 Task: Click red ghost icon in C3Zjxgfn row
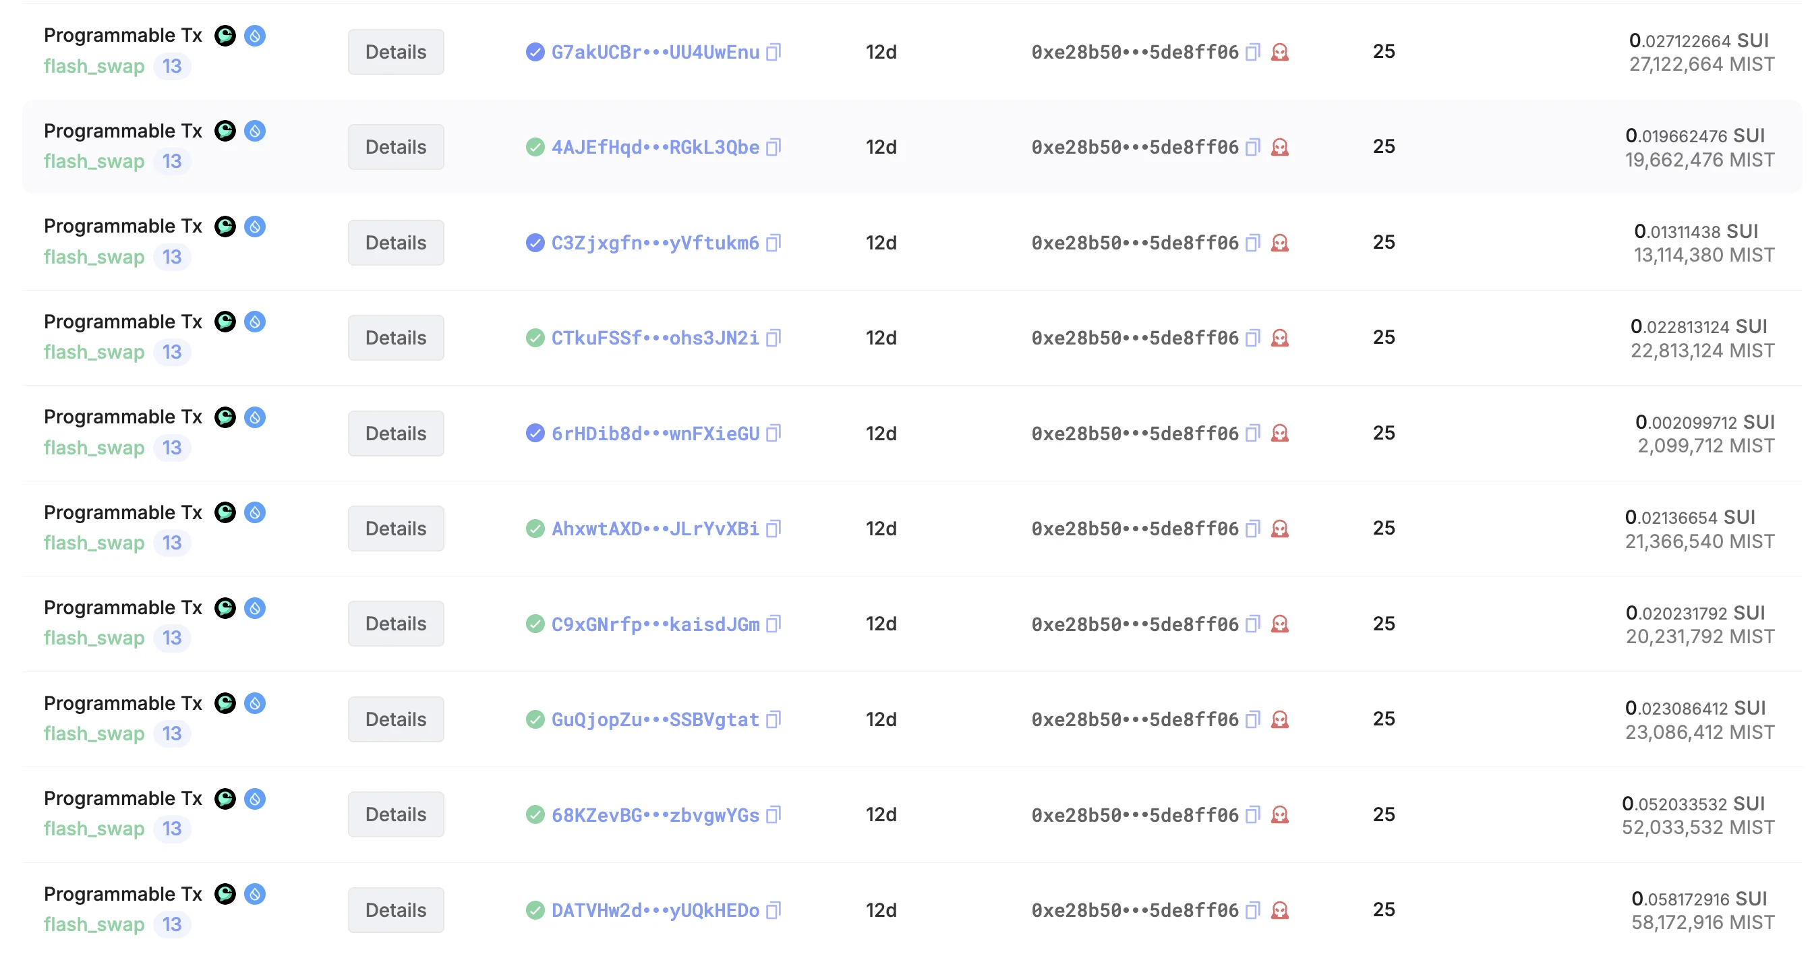click(1279, 243)
